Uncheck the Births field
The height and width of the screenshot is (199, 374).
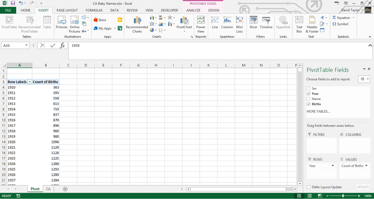tap(309, 104)
